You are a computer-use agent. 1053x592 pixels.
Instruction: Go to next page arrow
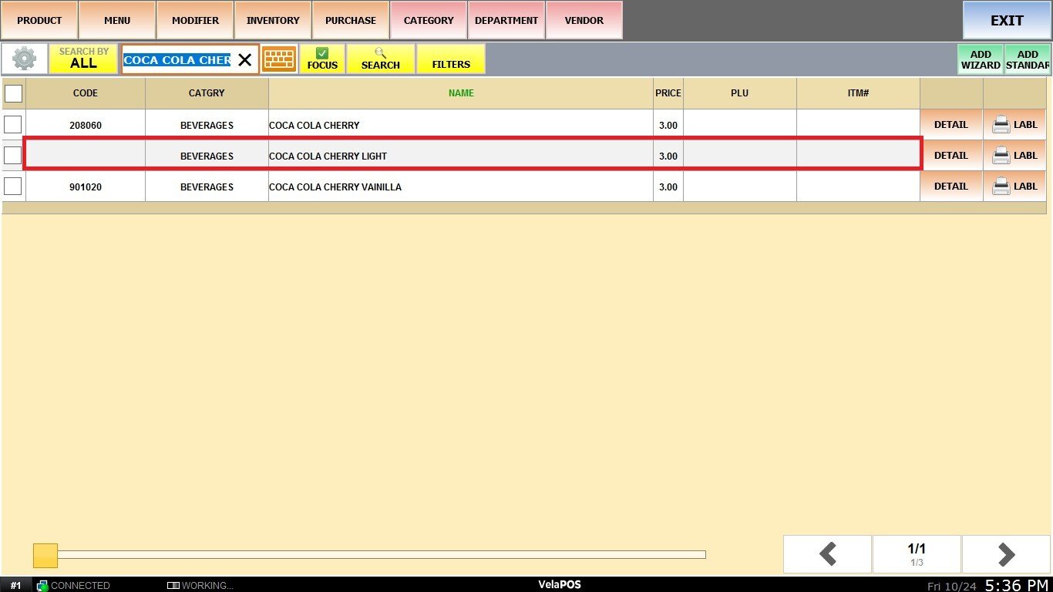pos(1005,554)
